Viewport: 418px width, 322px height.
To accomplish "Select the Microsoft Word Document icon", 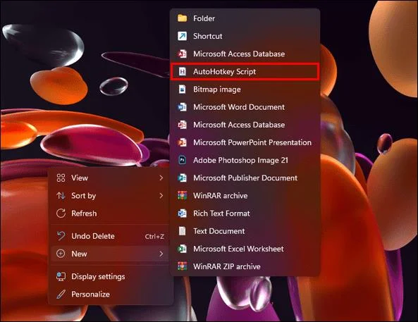I will coord(183,107).
